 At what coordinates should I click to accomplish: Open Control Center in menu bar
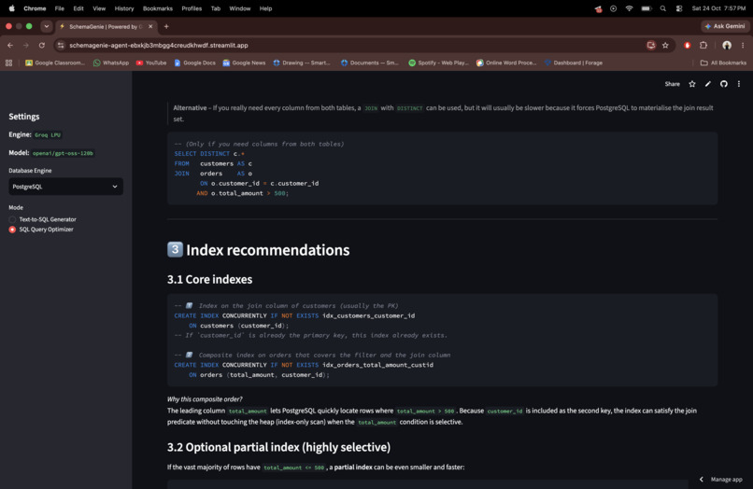(679, 8)
